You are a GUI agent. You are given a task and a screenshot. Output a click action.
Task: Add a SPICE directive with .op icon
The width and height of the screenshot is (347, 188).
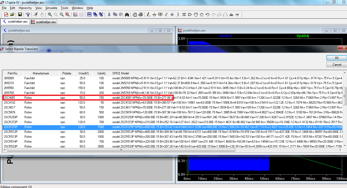coord(237,14)
